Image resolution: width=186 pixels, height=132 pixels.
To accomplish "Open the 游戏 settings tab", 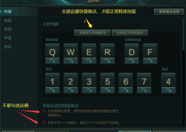I will [x=8, y=47].
